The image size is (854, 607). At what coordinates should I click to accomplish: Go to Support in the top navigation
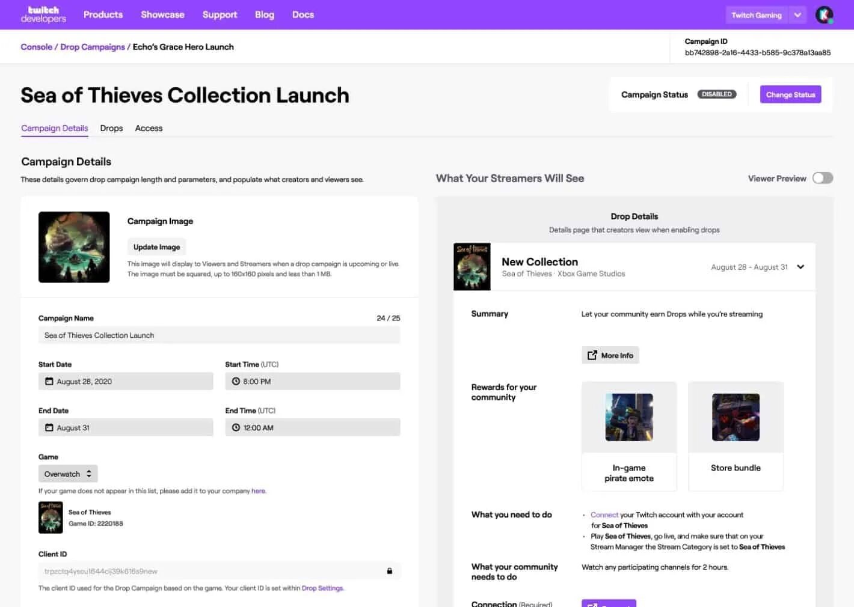pos(220,14)
